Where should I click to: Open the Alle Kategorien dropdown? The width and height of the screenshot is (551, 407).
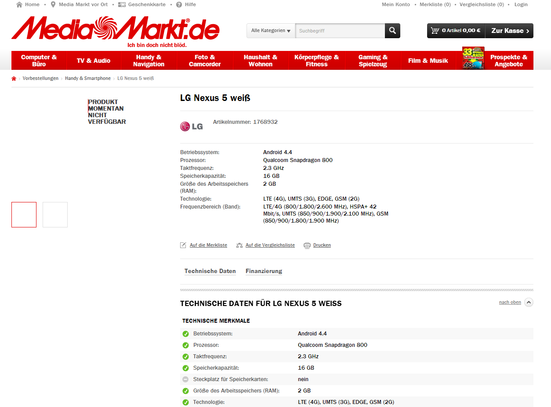[x=271, y=31]
